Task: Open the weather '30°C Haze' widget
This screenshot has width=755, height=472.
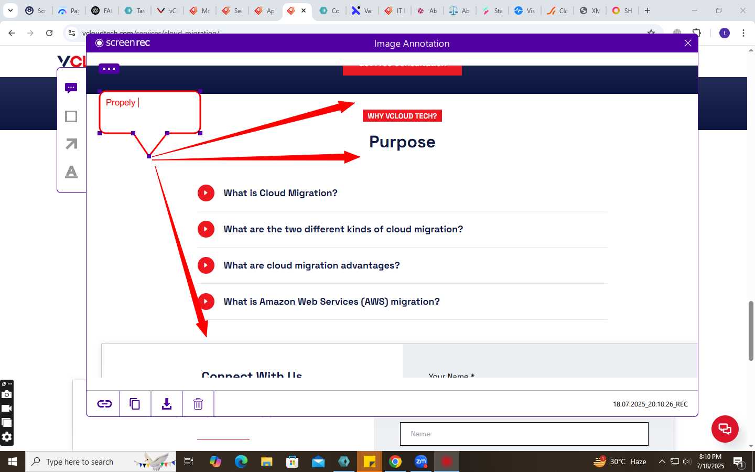Action: pyautogui.click(x=620, y=462)
